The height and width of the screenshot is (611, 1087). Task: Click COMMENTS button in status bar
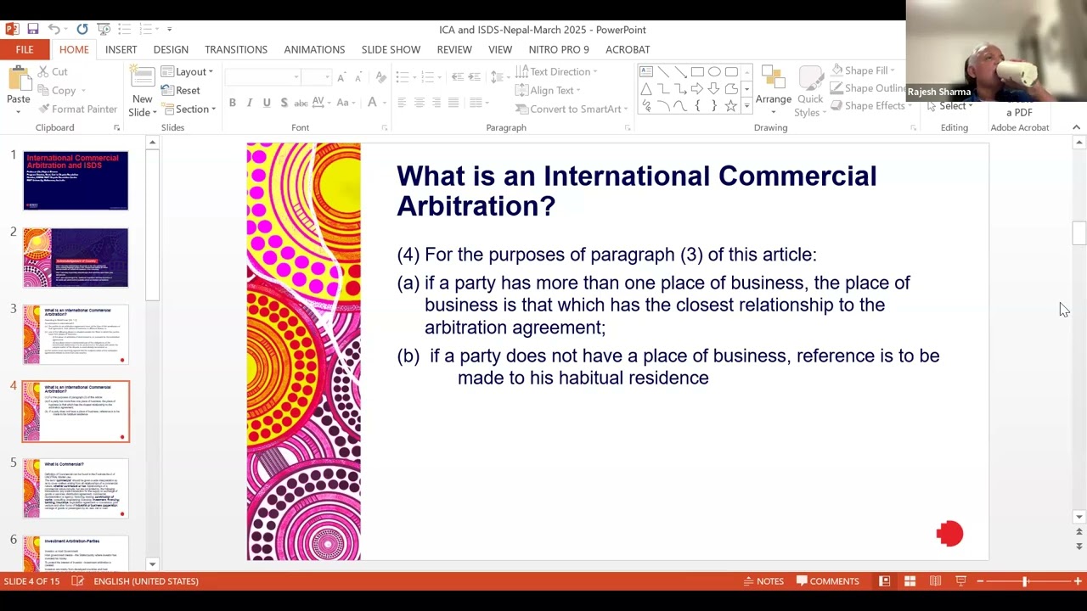[x=828, y=581]
